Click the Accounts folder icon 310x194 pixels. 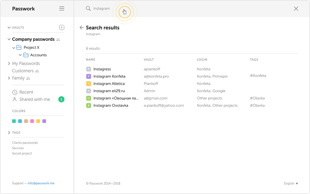[x=26, y=55]
